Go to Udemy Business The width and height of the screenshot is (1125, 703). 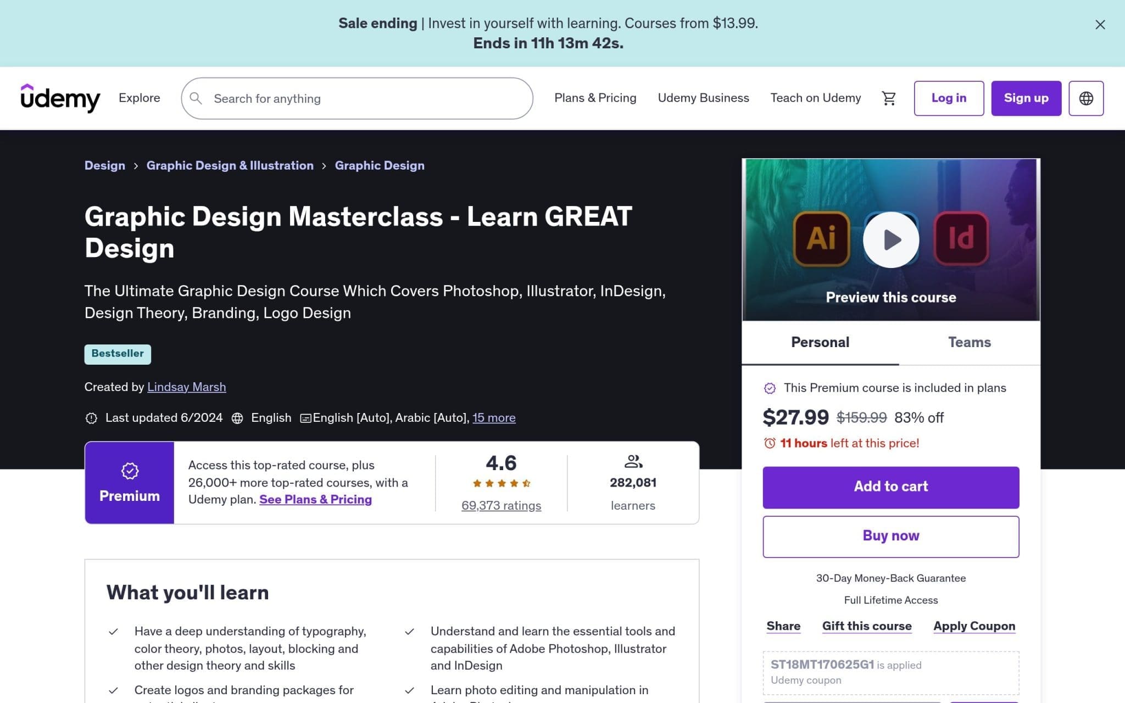tap(703, 98)
